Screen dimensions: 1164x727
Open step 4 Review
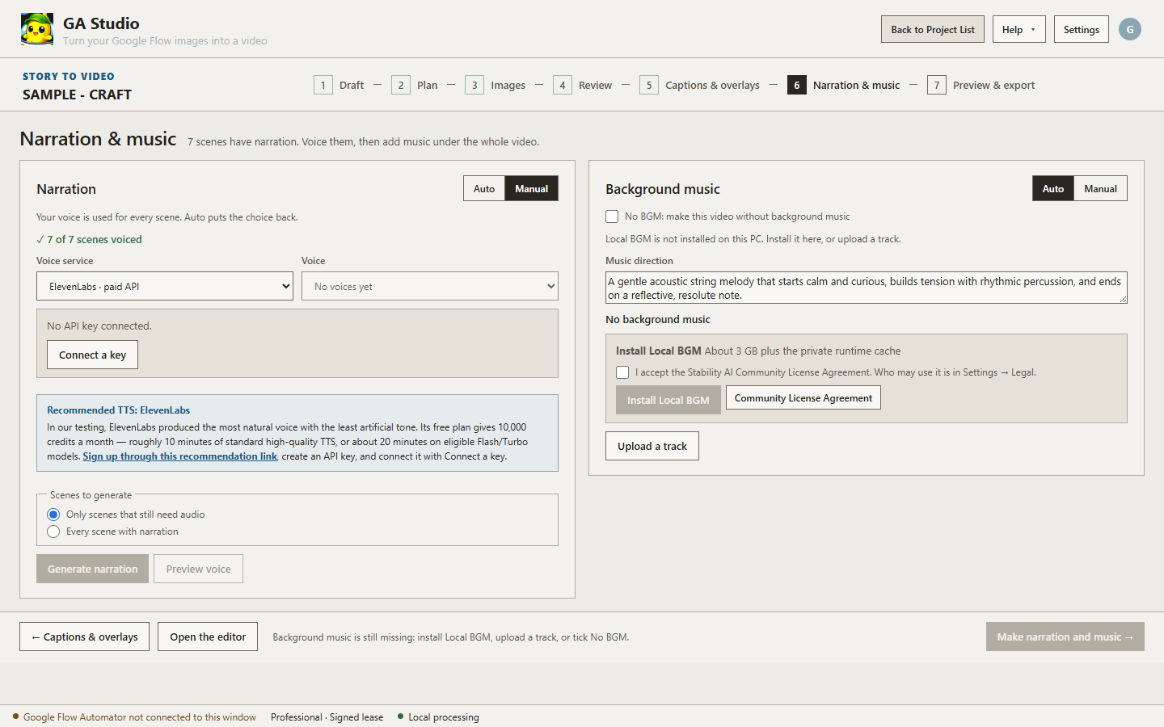pyautogui.click(x=582, y=85)
